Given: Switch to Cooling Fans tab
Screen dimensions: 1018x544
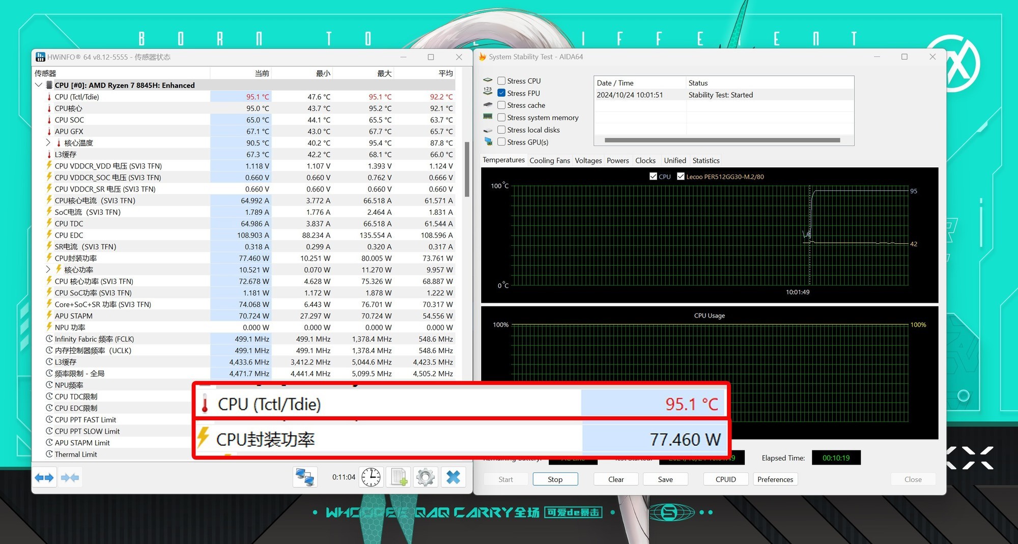Looking at the screenshot, I should click(x=549, y=160).
